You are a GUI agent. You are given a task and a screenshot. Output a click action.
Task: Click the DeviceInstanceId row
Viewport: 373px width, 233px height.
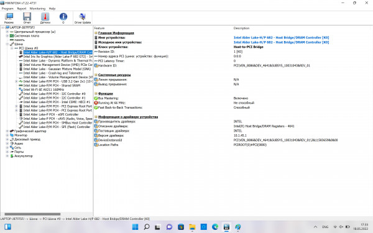[x=110, y=140]
